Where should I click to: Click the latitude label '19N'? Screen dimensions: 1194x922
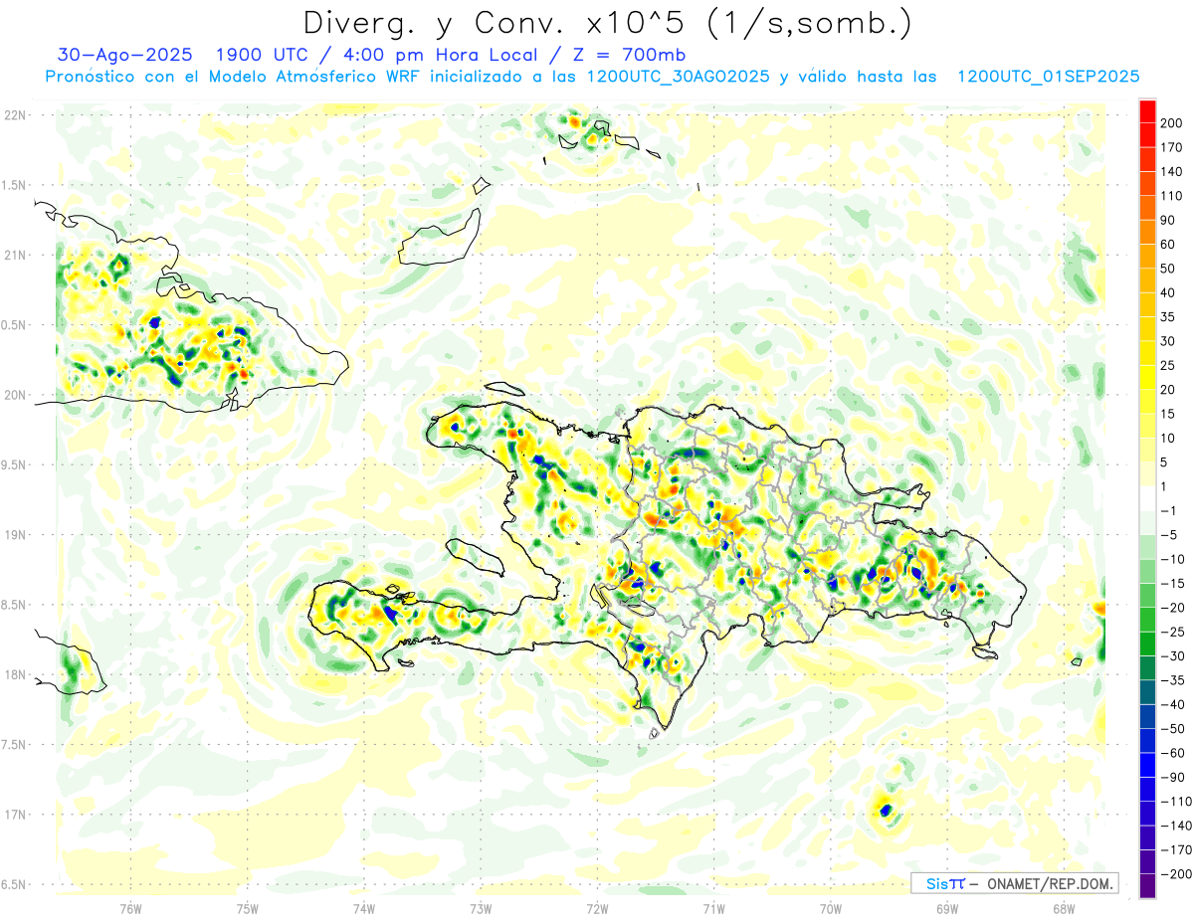pyautogui.click(x=15, y=535)
